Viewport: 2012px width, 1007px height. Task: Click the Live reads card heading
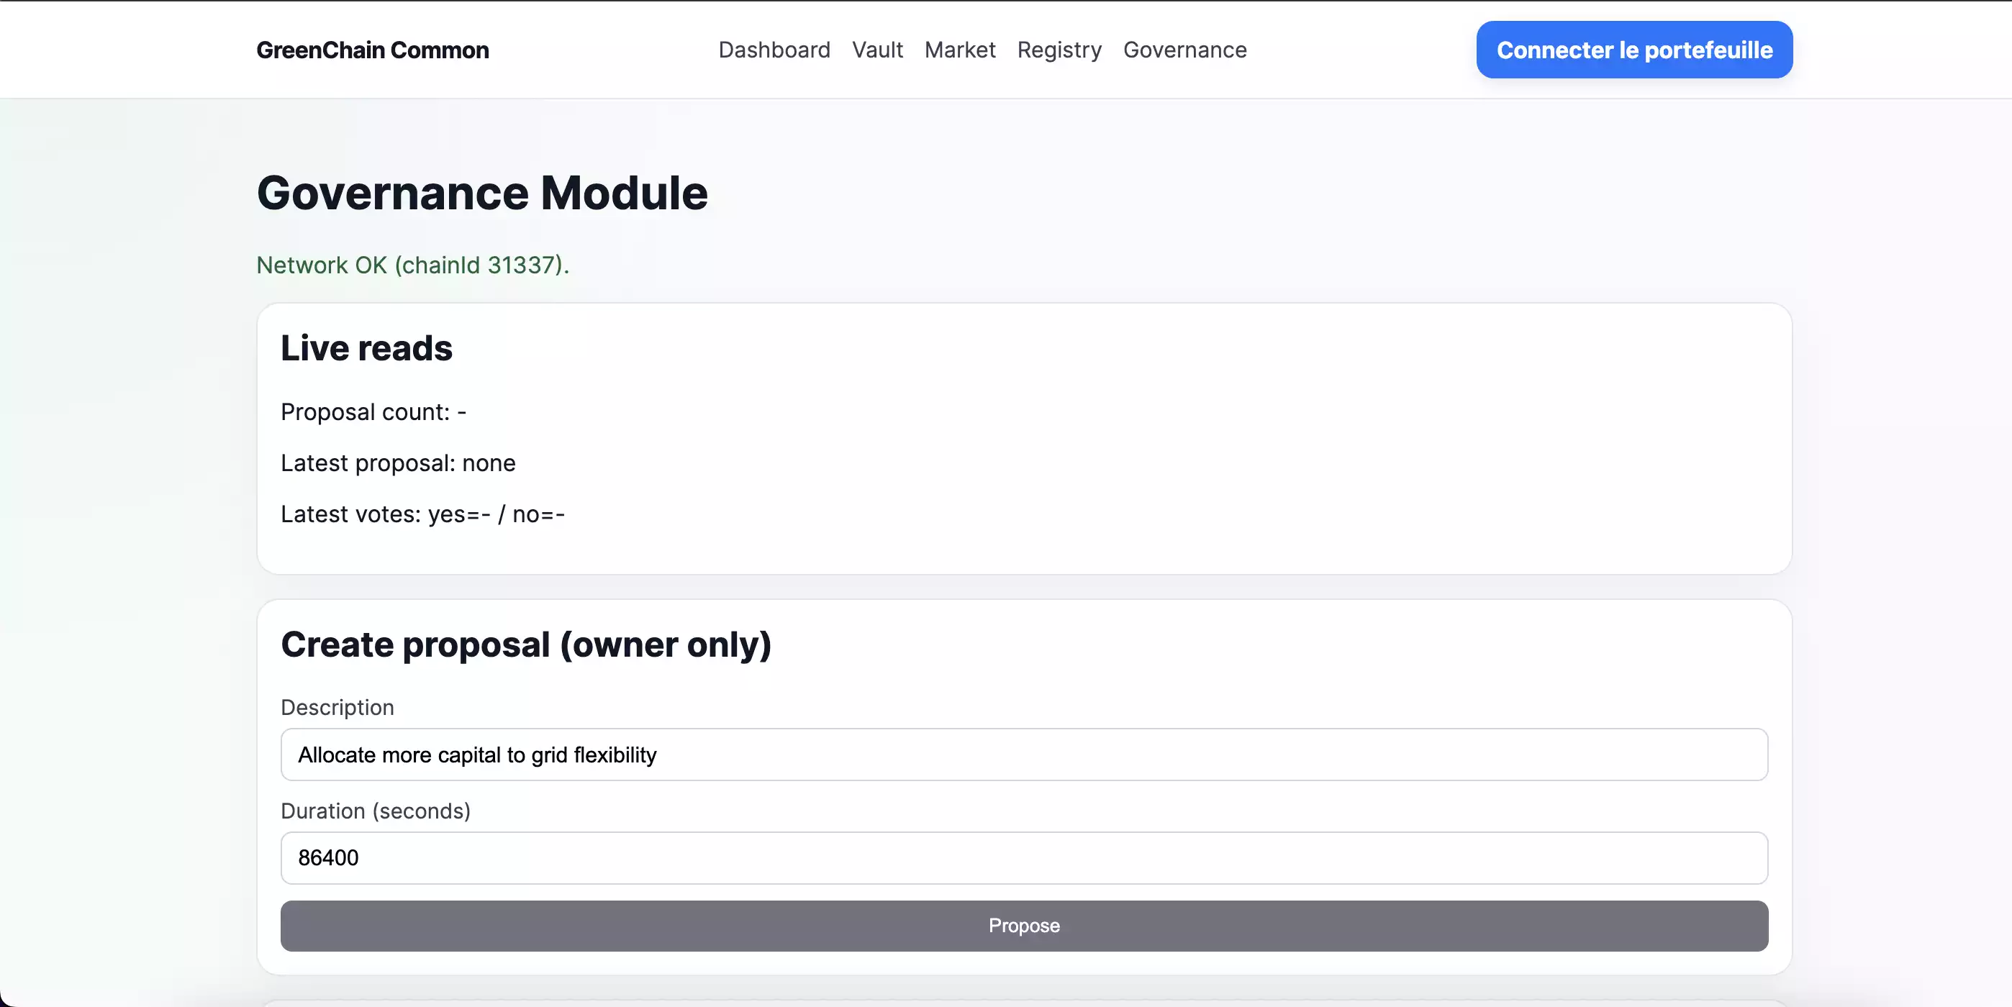coord(366,348)
